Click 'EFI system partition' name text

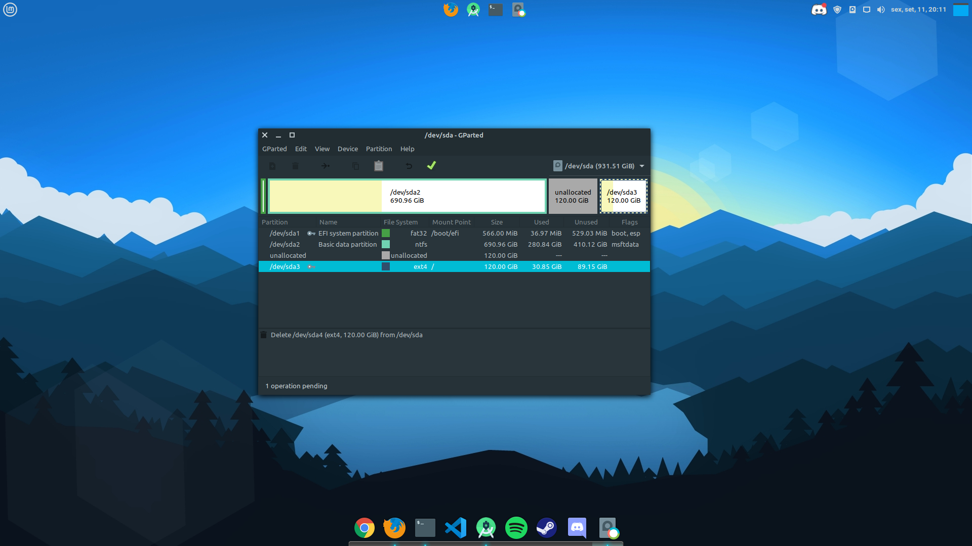[x=348, y=233]
